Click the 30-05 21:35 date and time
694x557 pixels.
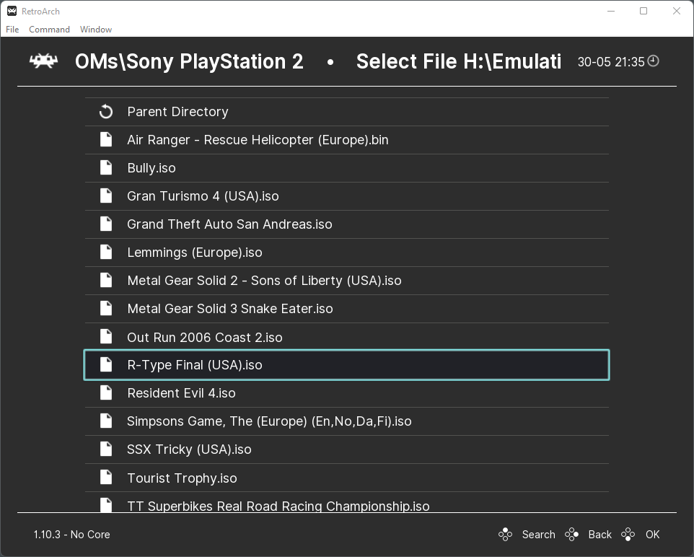coord(611,61)
